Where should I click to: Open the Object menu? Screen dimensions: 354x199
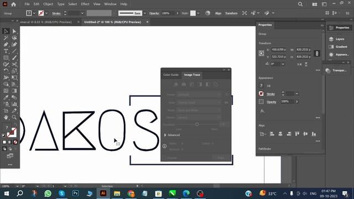pyautogui.click(x=48, y=4)
